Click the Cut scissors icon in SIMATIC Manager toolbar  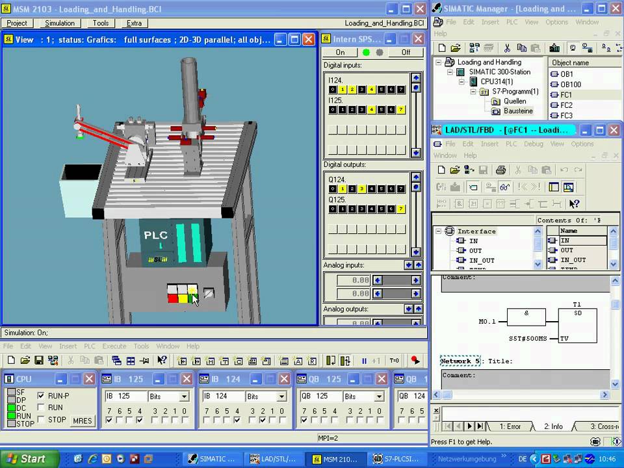(x=507, y=48)
